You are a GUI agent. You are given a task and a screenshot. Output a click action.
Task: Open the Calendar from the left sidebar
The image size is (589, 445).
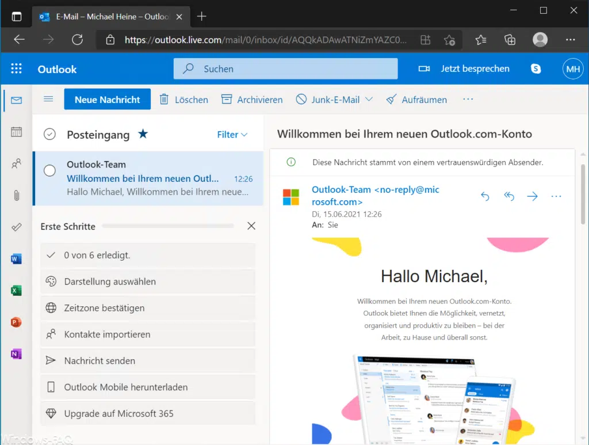pyautogui.click(x=16, y=131)
